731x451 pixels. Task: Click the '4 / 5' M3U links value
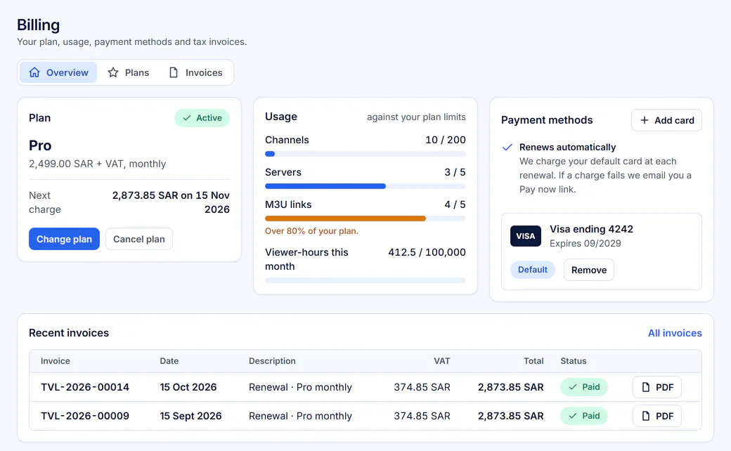coord(455,204)
